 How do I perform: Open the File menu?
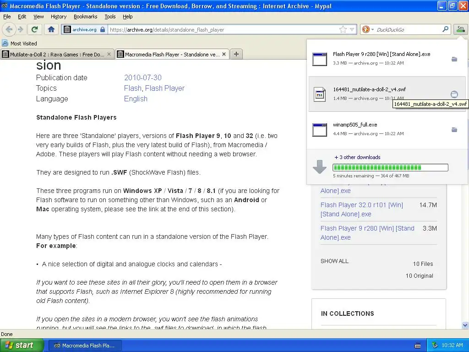[7, 16]
